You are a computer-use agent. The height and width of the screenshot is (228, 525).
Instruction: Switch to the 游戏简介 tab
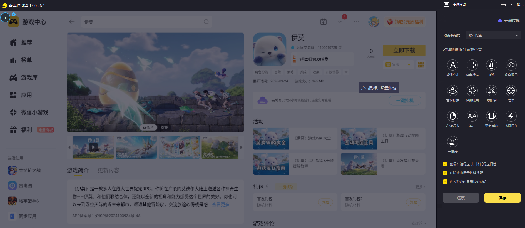(78, 170)
